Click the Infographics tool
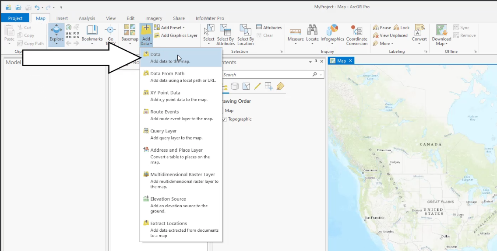 click(x=332, y=35)
